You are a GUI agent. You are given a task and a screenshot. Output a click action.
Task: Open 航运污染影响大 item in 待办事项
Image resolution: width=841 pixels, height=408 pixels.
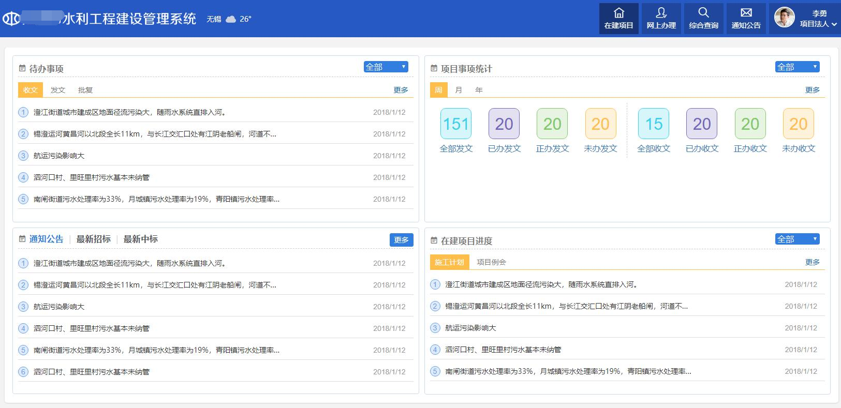[59, 156]
